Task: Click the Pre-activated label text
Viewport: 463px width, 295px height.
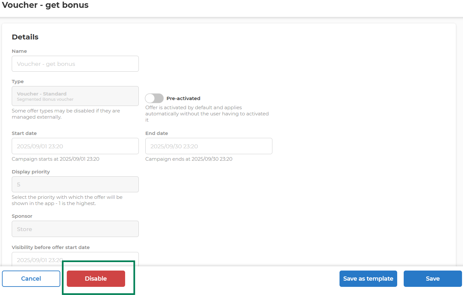Action: [183, 98]
